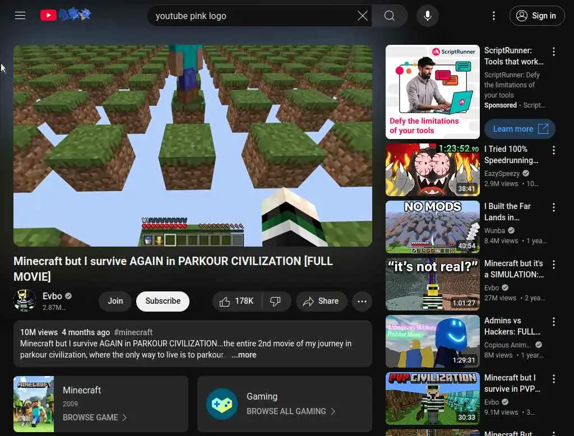This screenshot has height=436, width=574.
Task: Open the Minecraft game box art thumbnail
Action: [x=34, y=404]
